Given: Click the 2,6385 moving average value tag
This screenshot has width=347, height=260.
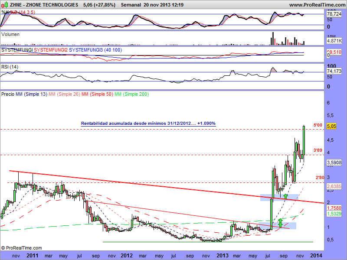Looking at the screenshot, I should coord(334,186).
